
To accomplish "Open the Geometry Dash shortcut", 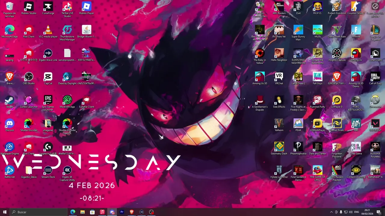I will 279,149.
